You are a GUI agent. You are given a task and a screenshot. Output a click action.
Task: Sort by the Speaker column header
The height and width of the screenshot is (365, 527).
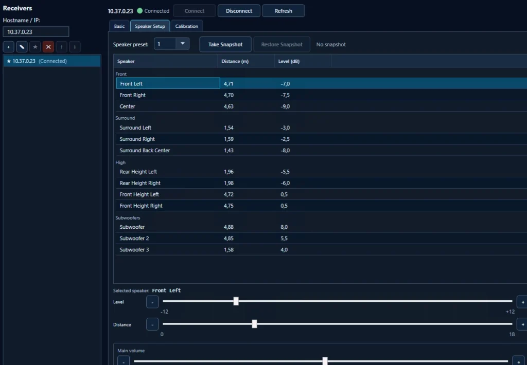[165, 61]
